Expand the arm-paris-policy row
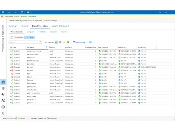This screenshot has width=175, height=131. tap(10, 54)
